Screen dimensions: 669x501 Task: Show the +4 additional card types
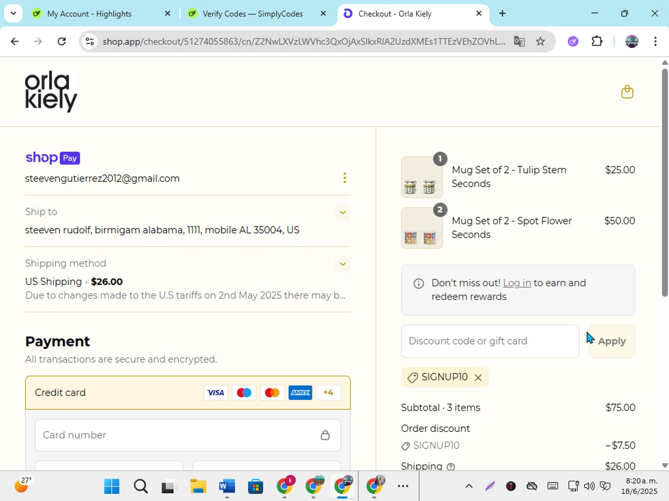(x=328, y=393)
